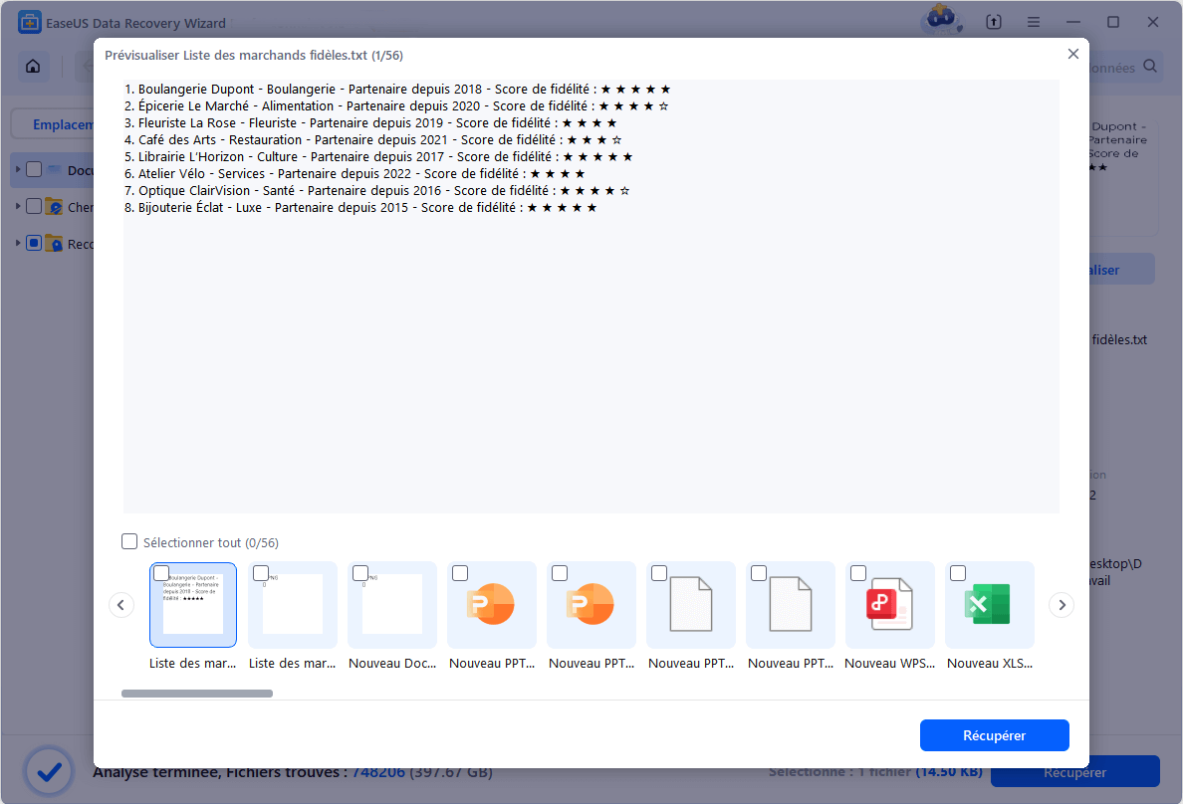Screen dimensions: 1183x804
Task: Click the horizontal thumbnail scrollbar
Action: [x=197, y=693]
